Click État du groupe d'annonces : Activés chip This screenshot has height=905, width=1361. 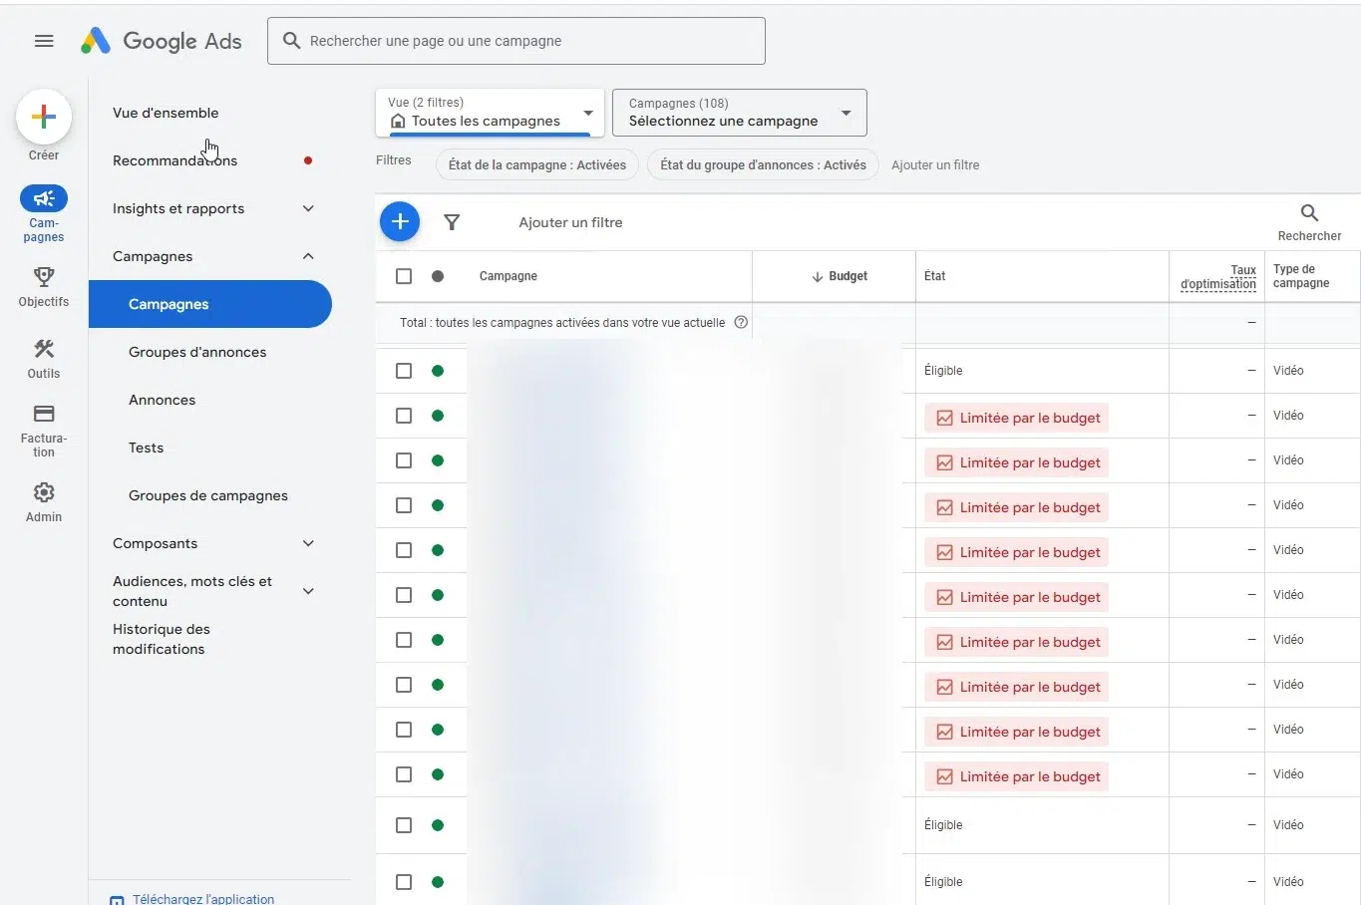pyautogui.click(x=763, y=164)
